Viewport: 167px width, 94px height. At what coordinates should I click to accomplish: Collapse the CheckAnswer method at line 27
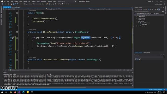coord(17,32)
